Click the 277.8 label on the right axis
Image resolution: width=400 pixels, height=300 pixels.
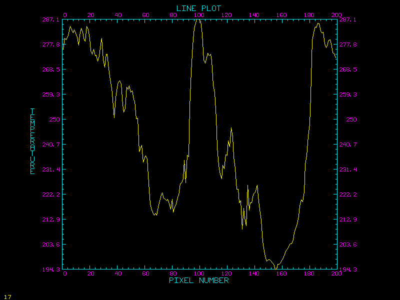pyautogui.click(x=347, y=44)
